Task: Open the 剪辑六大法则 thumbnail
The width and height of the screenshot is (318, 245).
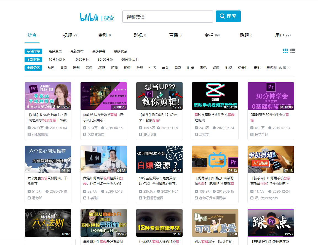Action: (x=48, y=223)
